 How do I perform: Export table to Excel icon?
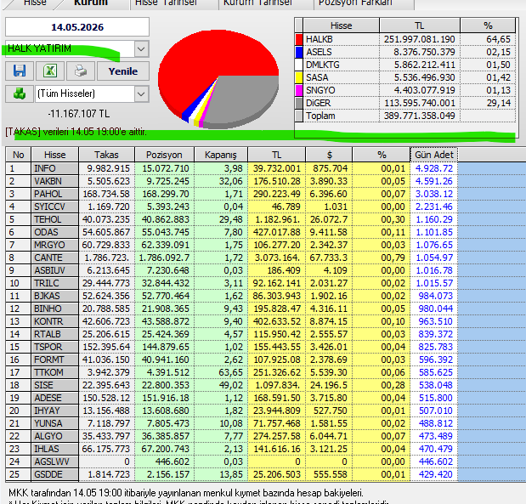[x=50, y=71]
